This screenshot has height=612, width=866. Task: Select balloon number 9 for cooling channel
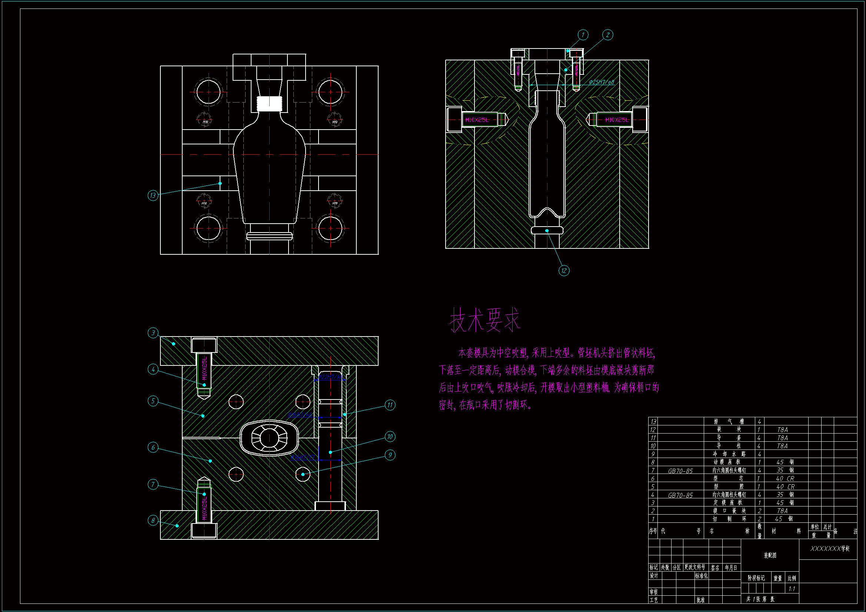click(x=390, y=455)
